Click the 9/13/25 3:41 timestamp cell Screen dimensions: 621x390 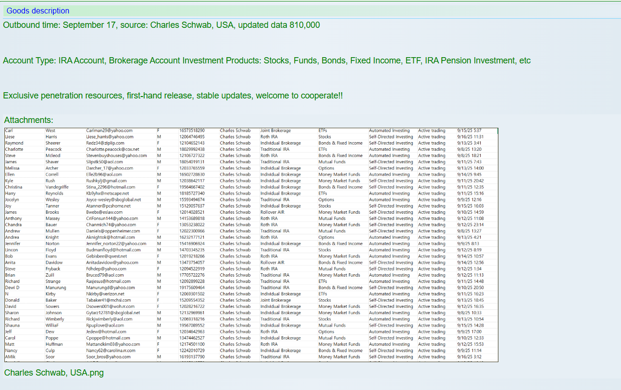(469, 143)
